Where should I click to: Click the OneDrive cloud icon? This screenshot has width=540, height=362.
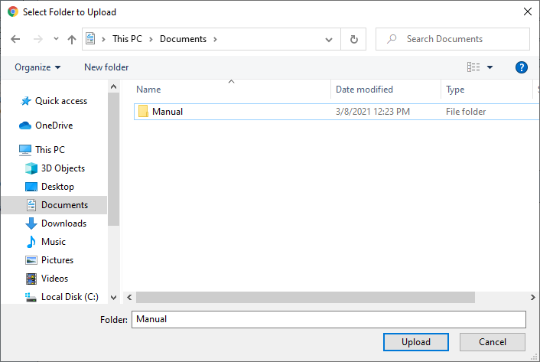click(25, 126)
